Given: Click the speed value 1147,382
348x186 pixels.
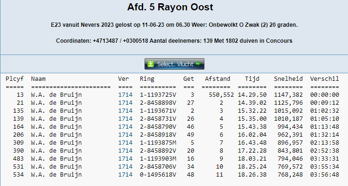Looking at the screenshot, I should [288, 95].
